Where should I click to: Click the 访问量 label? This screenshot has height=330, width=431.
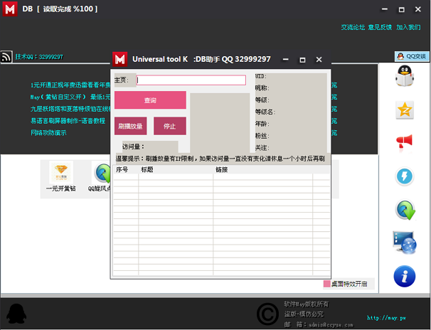click(x=133, y=147)
